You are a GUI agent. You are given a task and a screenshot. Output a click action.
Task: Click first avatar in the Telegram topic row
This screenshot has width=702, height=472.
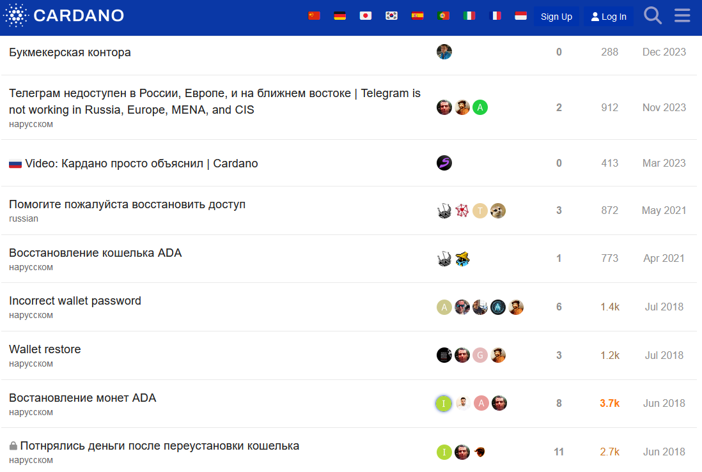pos(444,107)
